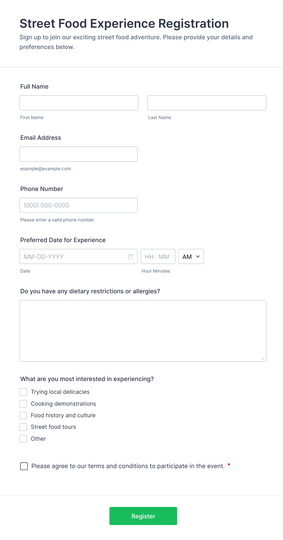Click the dietary restrictions text area
283x540 pixels.
tap(143, 331)
